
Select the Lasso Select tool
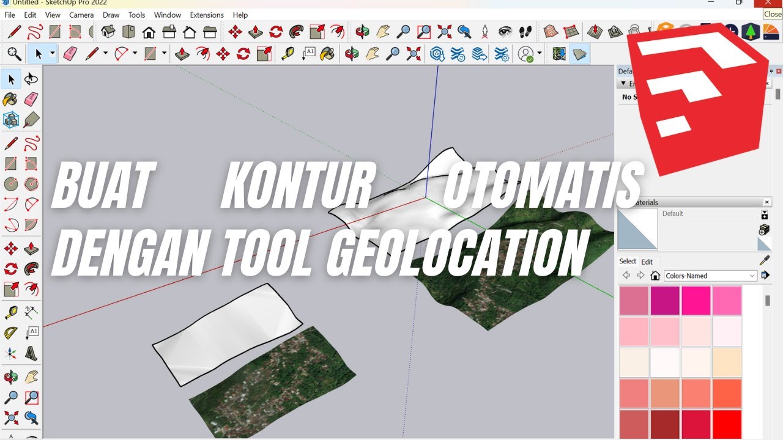click(x=31, y=79)
